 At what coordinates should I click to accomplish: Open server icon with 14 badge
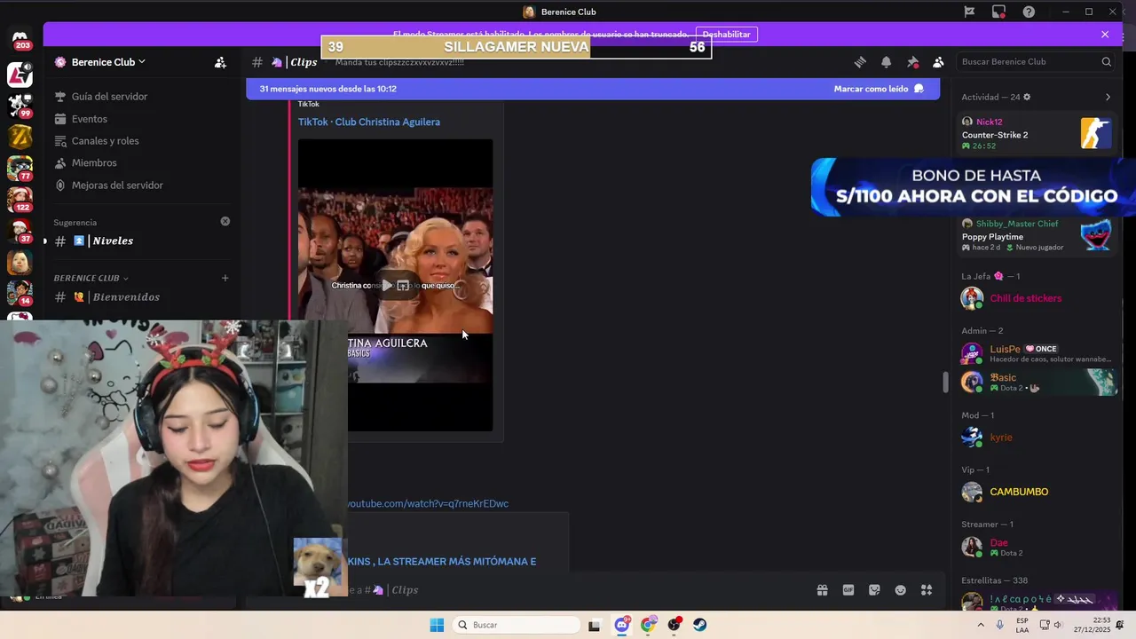click(20, 293)
